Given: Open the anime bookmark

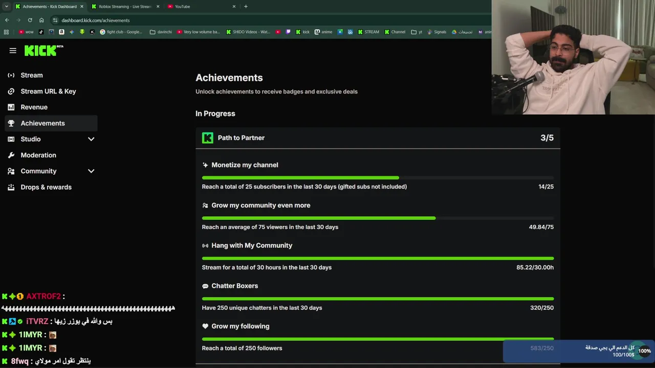Looking at the screenshot, I should click(323, 32).
